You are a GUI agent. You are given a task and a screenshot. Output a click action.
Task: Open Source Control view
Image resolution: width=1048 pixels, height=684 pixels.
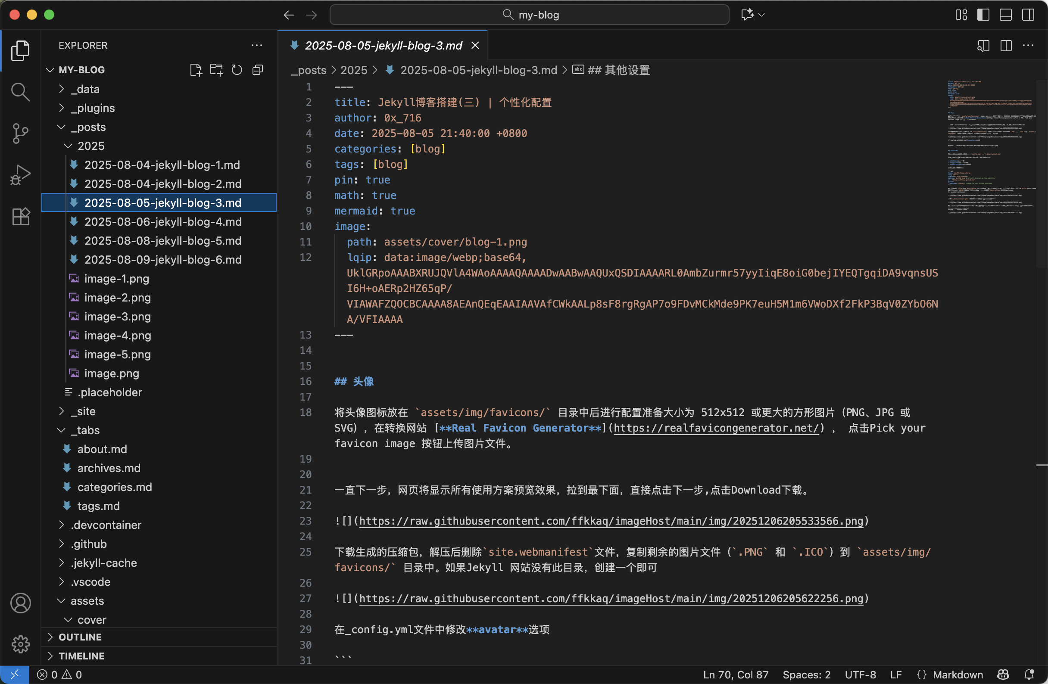tap(20, 134)
